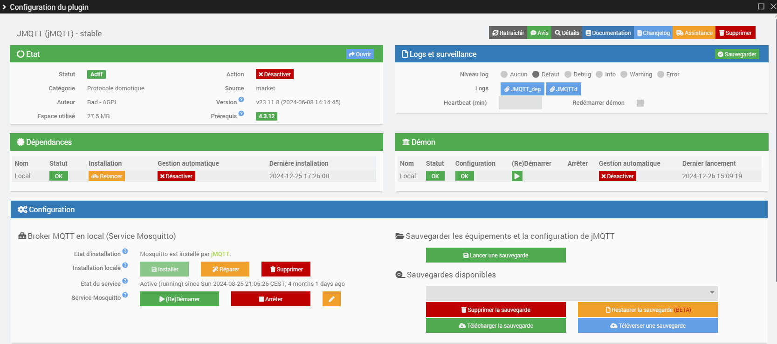
Task: Click Télécharger la sauvegarde
Action: pyautogui.click(x=496, y=325)
